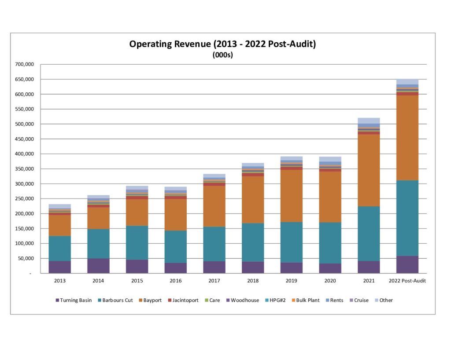Select the Turning Basin segment of the 2022 bar
The width and height of the screenshot is (451, 348).
point(407,265)
